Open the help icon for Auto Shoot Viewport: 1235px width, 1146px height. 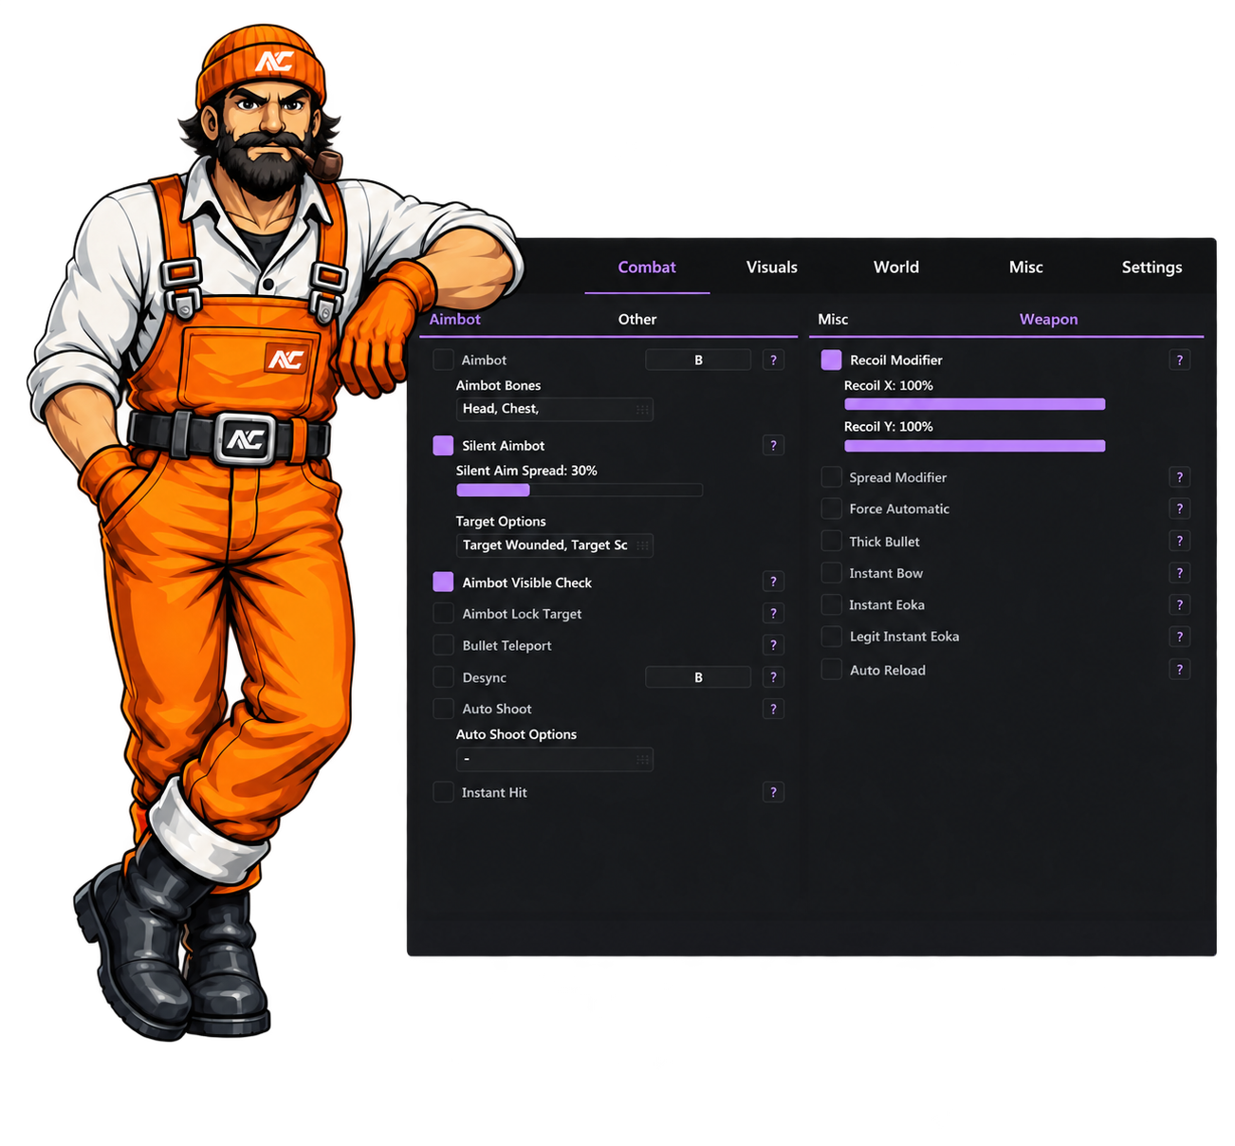pyautogui.click(x=773, y=709)
